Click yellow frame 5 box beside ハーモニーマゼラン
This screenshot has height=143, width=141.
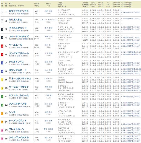(2, 88)
